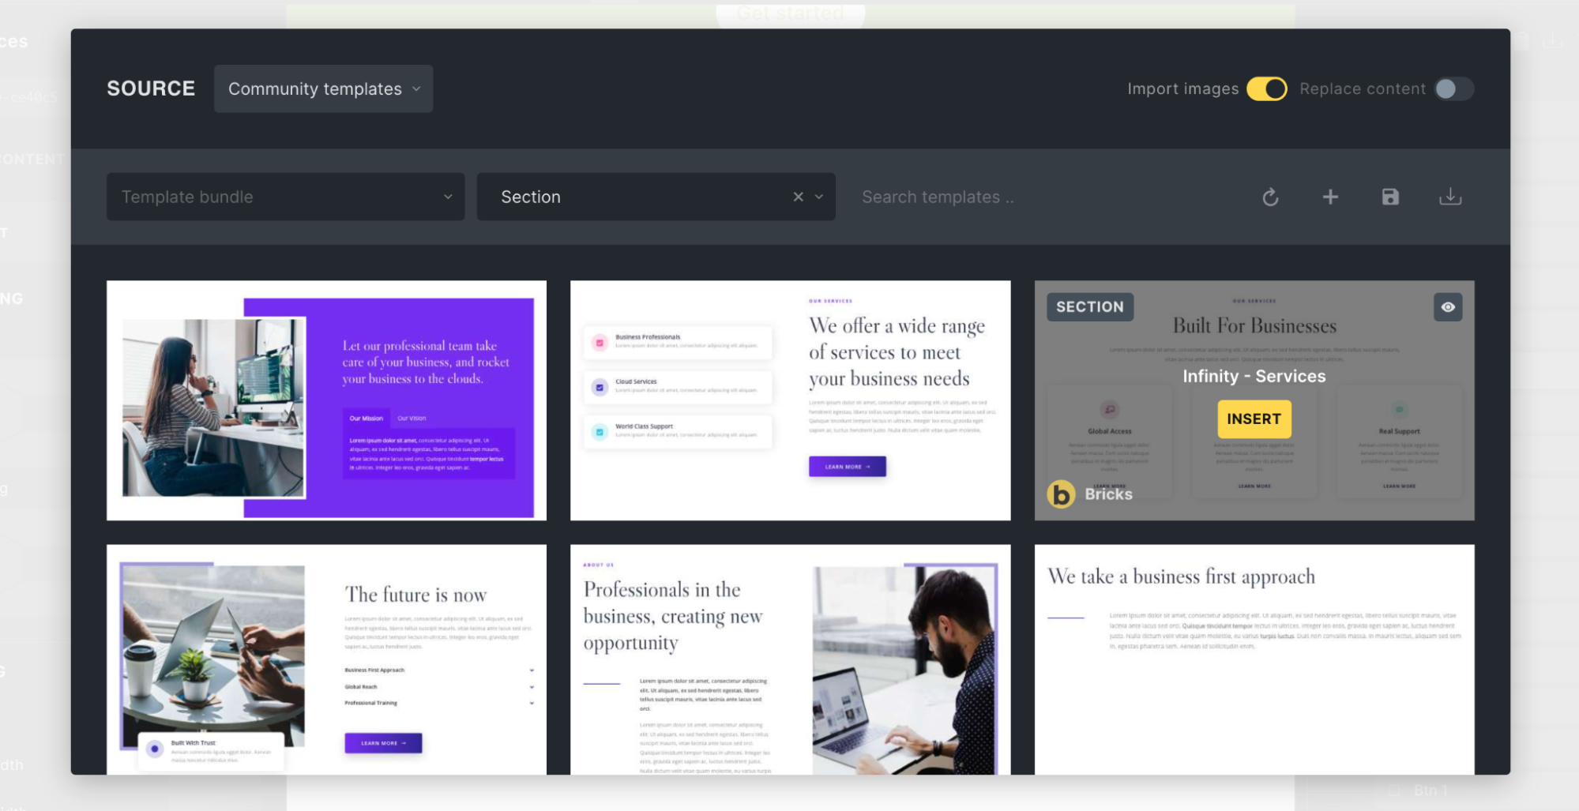The height and width of the screenshot is (811, 1579).
Task: Click the Learn More button on the services template
Action: click(x=847, y=467)
